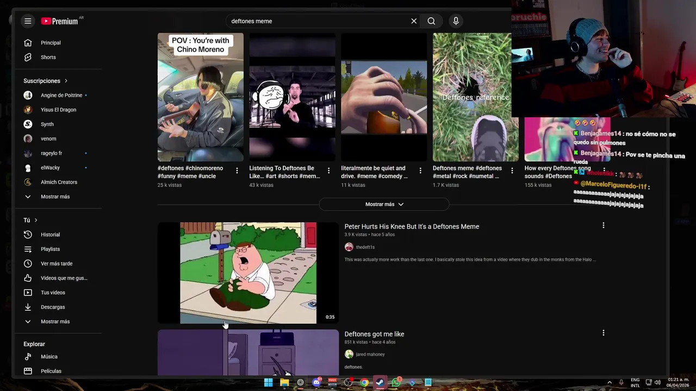
Task: Open the Deftones got me like thumbnail
Action: (248, 352)
